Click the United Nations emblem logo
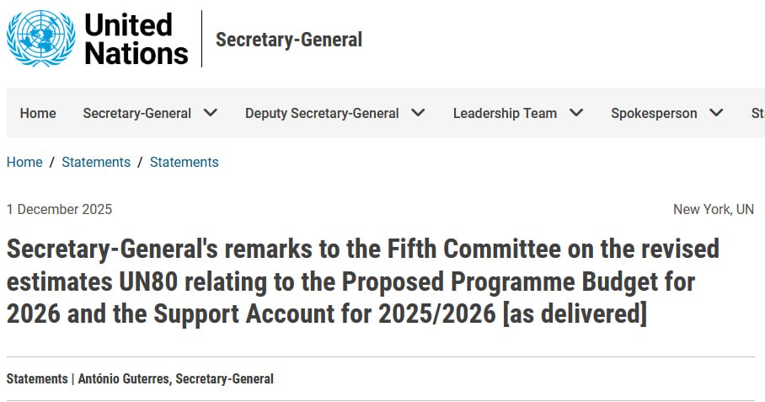This screenshot has width=765, height=402. coord(40,39)
